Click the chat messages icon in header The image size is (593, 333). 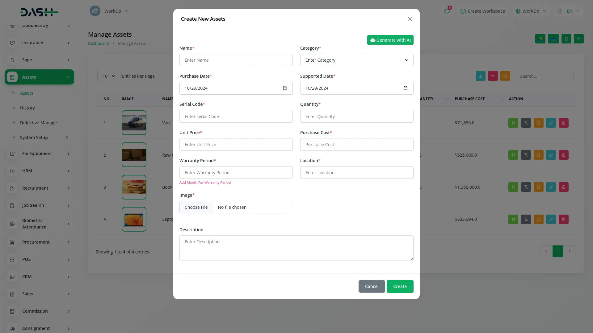click(447, 11)
